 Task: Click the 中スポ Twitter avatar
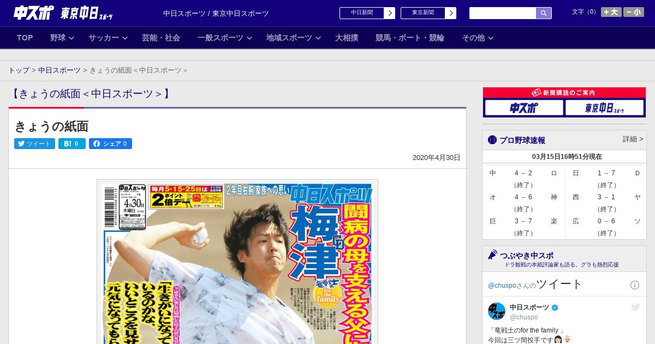coord(497,311)
